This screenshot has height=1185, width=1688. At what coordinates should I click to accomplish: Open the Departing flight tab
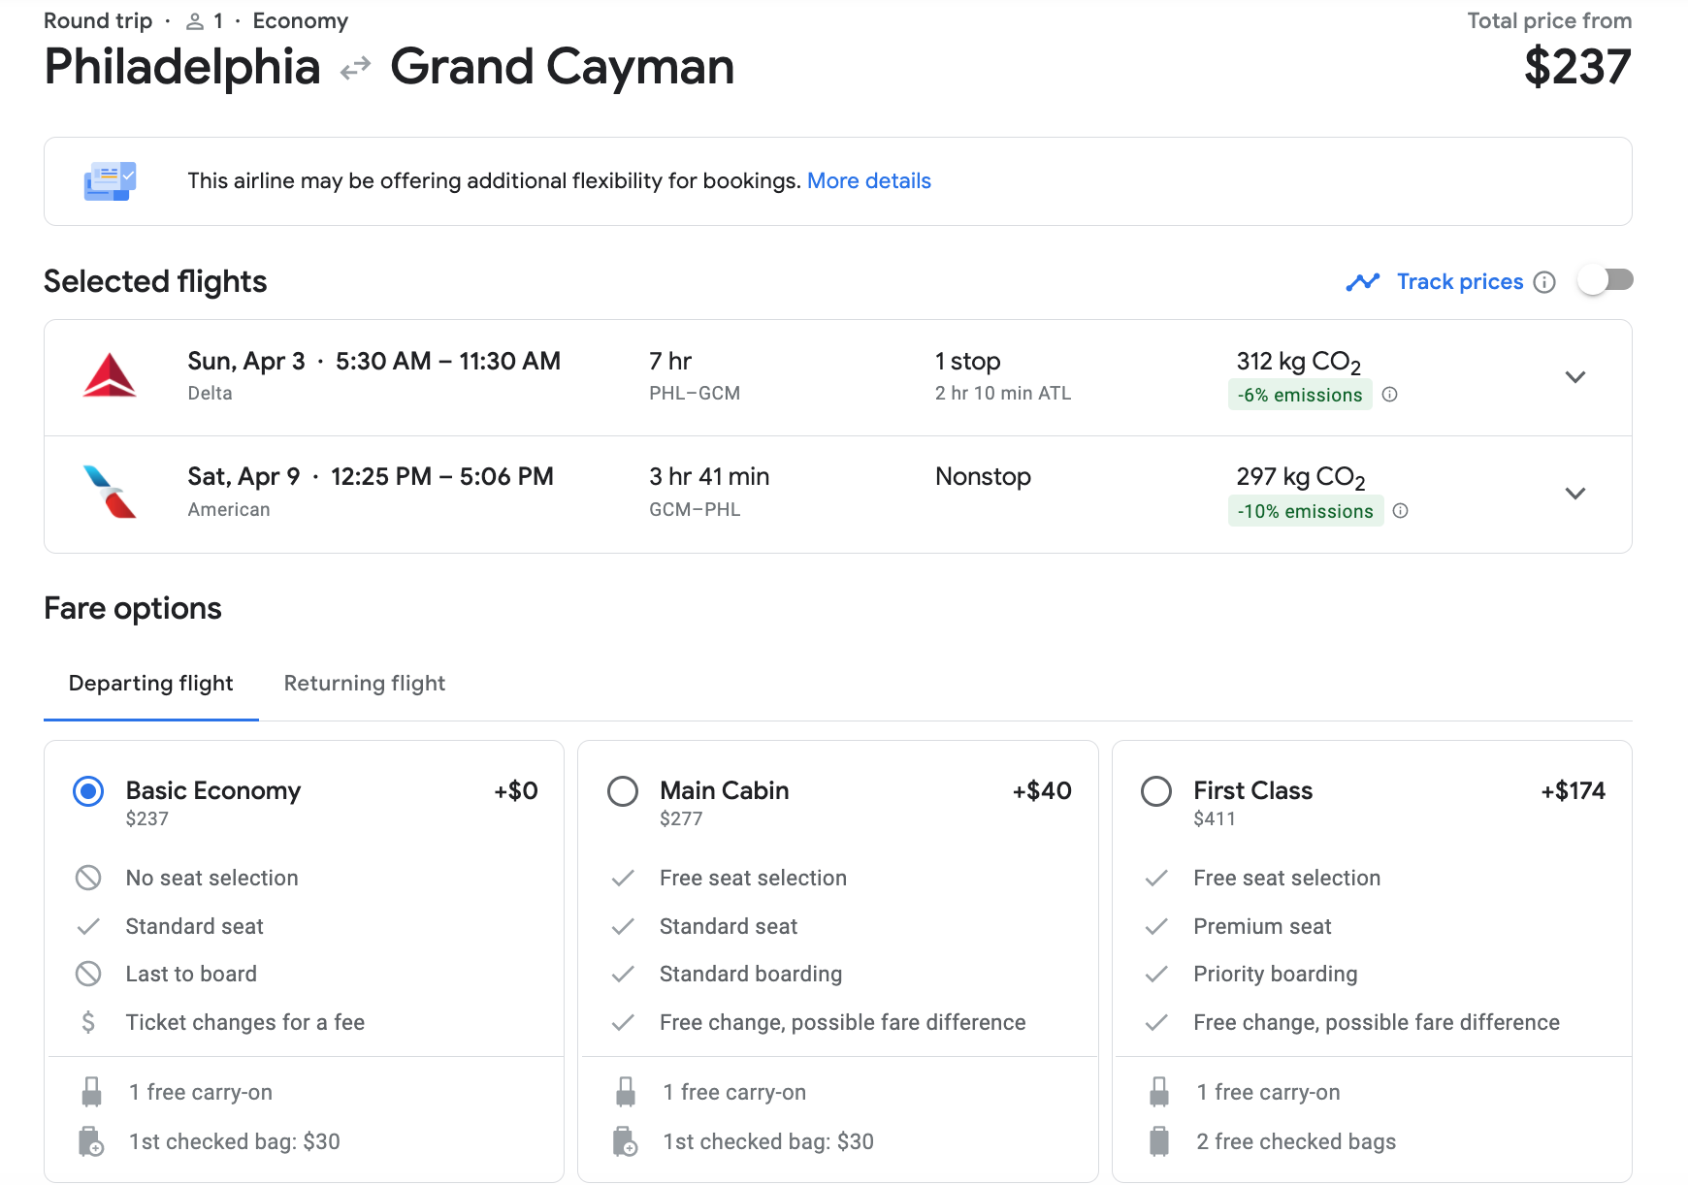[x=151, y=684]
